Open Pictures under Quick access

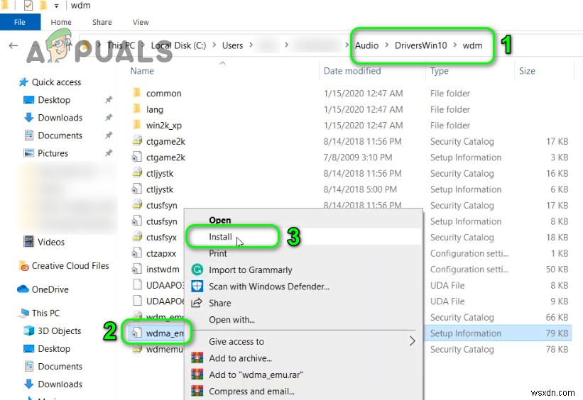point(53,153)
